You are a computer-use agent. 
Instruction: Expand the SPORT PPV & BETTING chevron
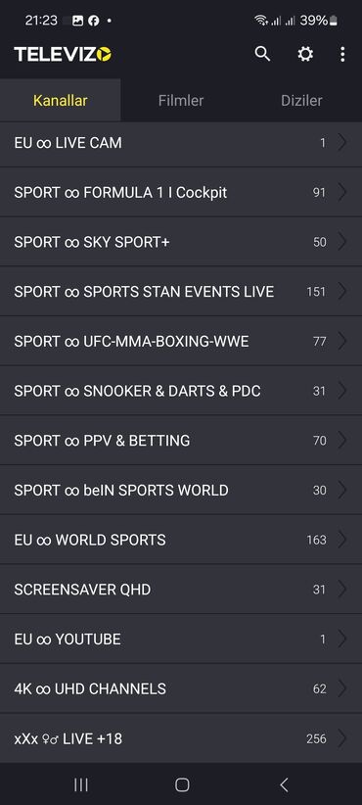click(342, 440)
